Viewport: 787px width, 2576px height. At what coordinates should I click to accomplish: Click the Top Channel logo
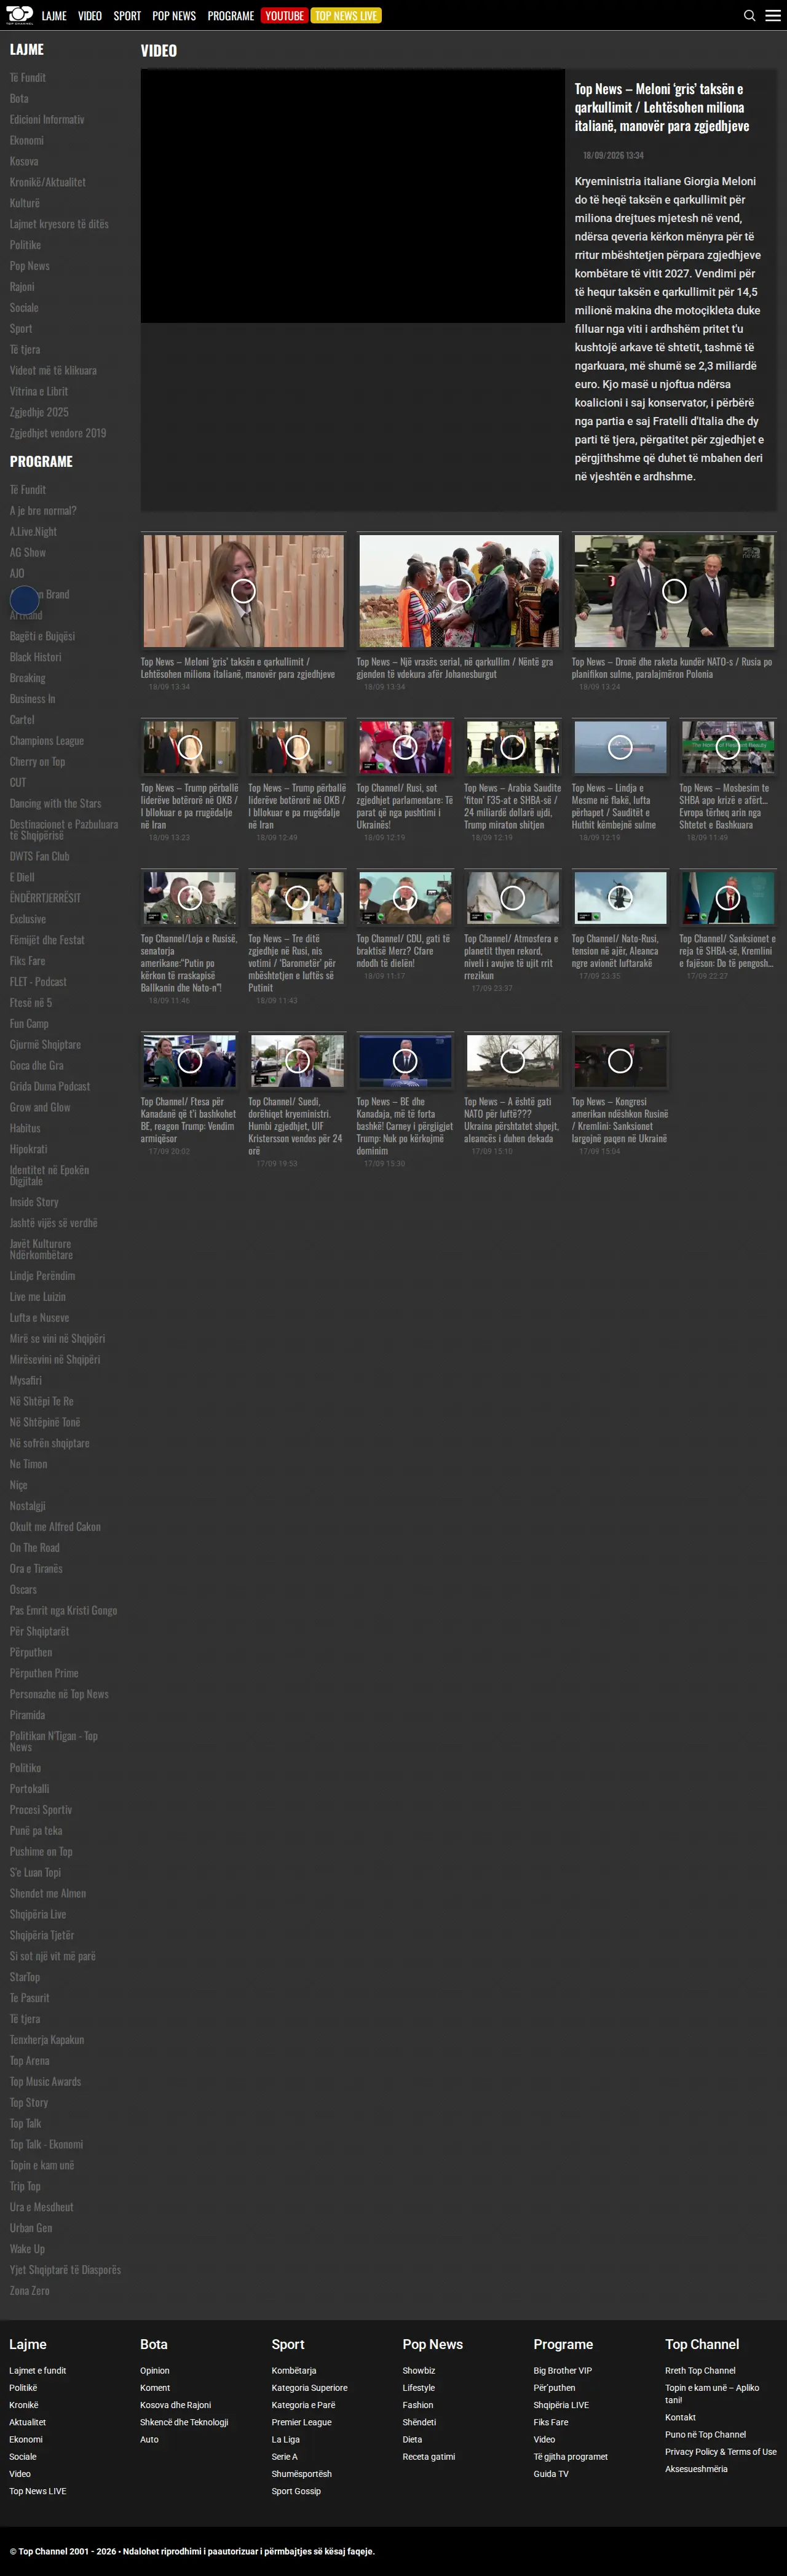click(19, 15)
